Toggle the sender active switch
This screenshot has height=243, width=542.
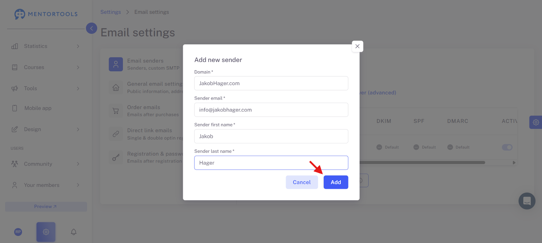coord(507,147)
